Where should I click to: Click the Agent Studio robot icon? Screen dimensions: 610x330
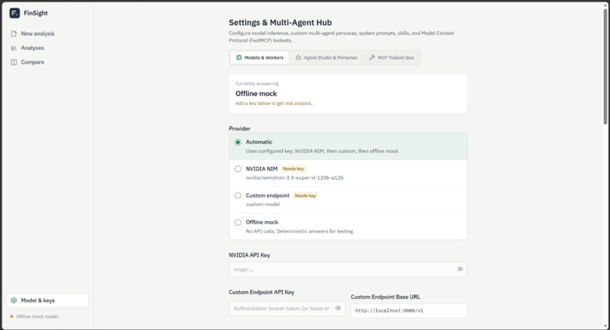pyautogui.click(x=298, y=57)
